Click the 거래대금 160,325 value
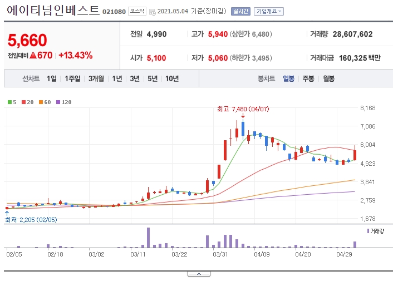 point(353,58)
